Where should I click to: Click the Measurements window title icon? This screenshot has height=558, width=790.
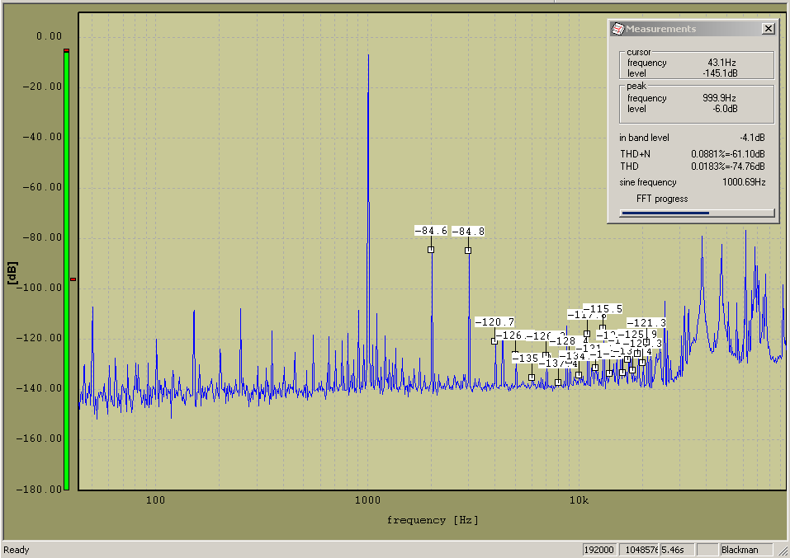(x=617, y=29)
